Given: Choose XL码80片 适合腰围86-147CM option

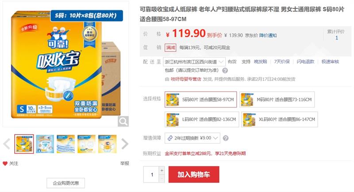Looking at the screenshot, I should click(280, 119).
